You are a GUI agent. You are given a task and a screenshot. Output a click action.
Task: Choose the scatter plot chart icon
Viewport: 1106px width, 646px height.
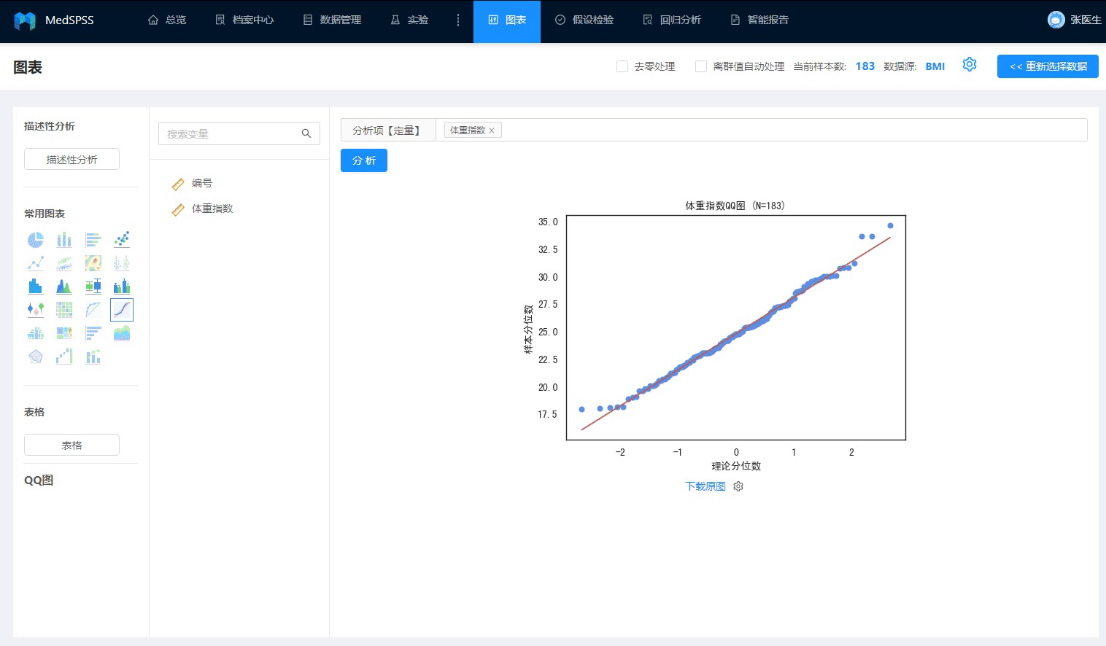122,239
